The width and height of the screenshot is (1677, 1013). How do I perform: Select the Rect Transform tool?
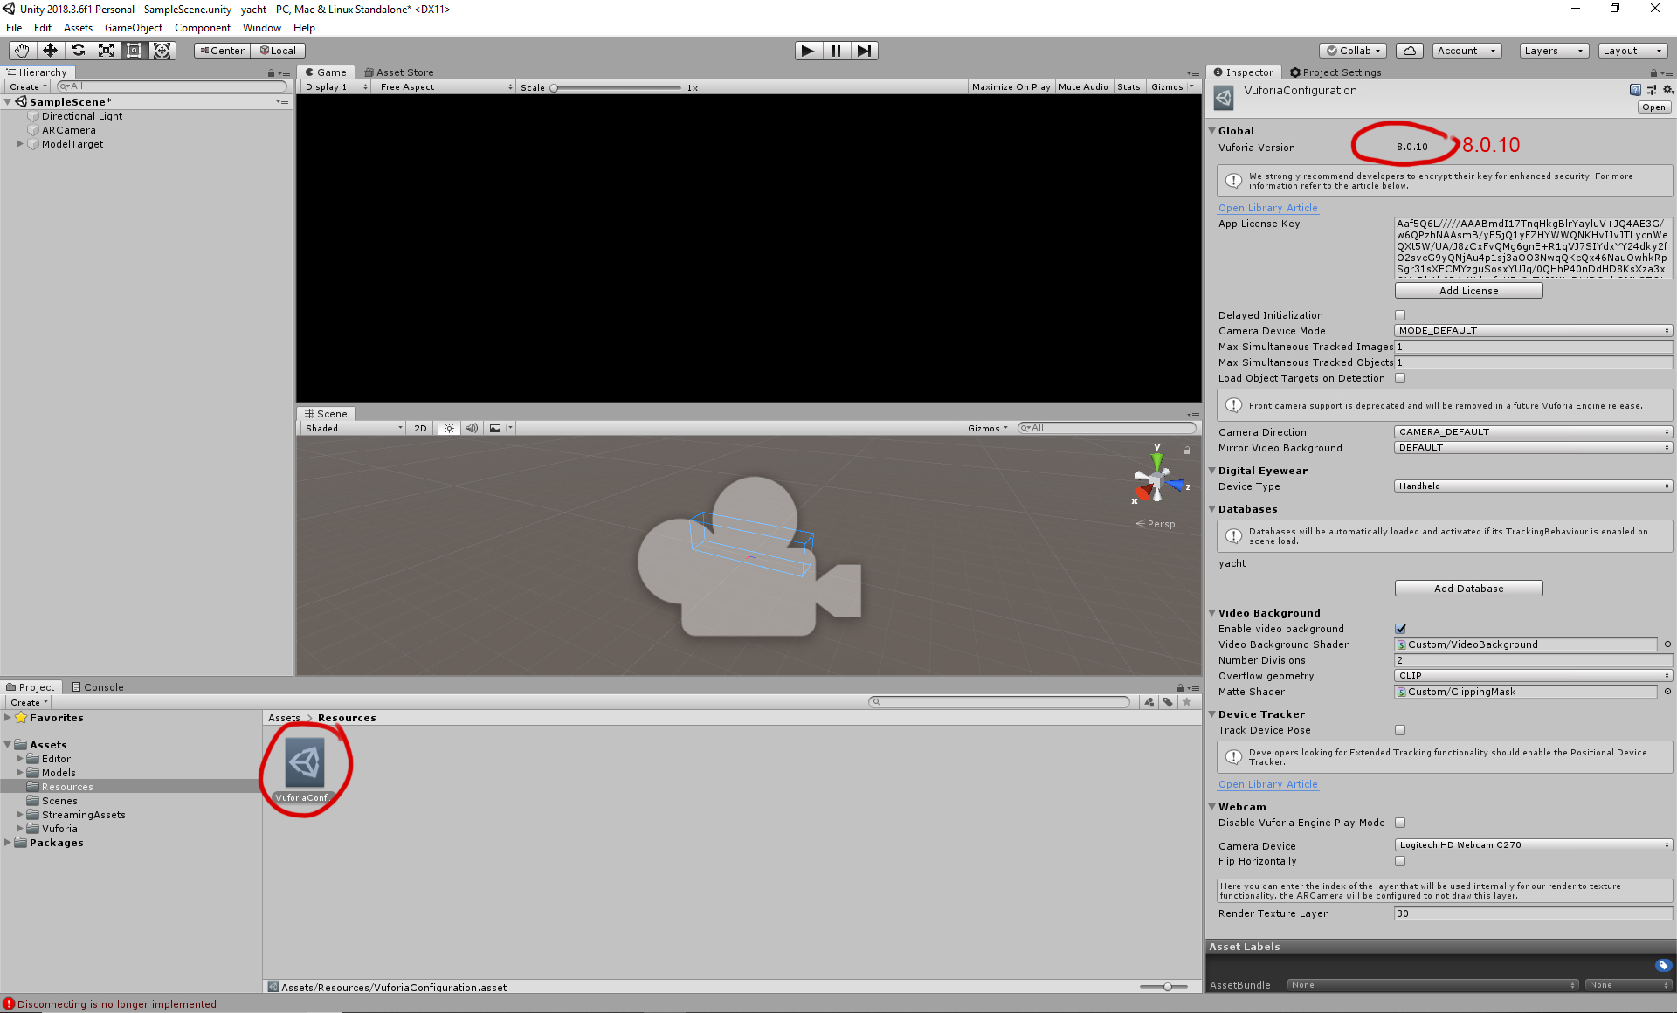tap(134, 51)
